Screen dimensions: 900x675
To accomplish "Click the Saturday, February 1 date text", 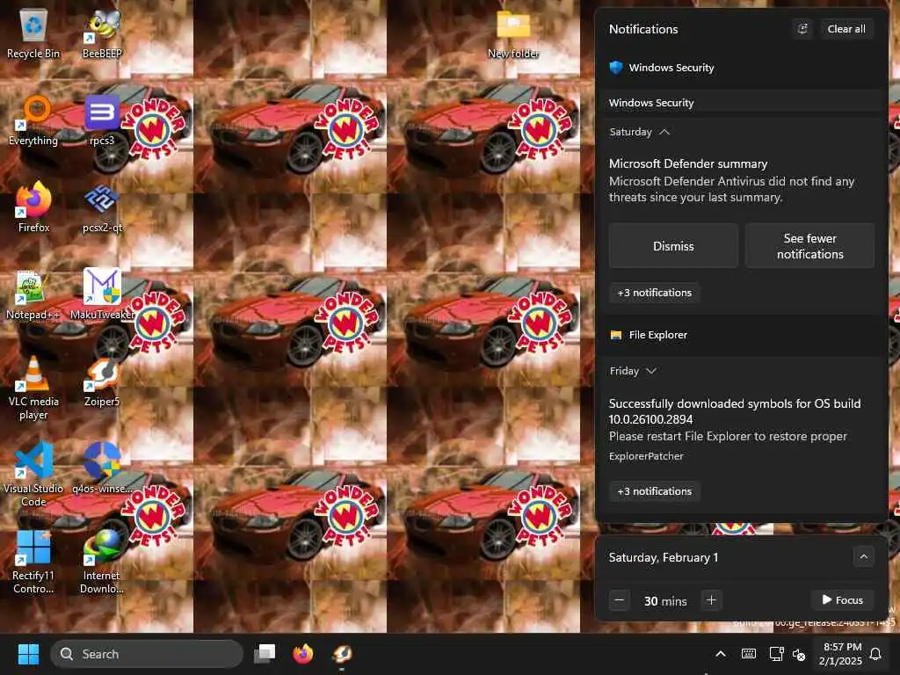I will point(664,557).
